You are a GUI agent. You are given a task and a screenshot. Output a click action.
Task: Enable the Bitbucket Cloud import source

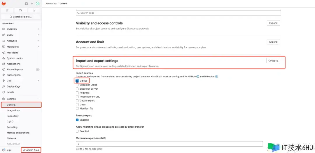77,85
